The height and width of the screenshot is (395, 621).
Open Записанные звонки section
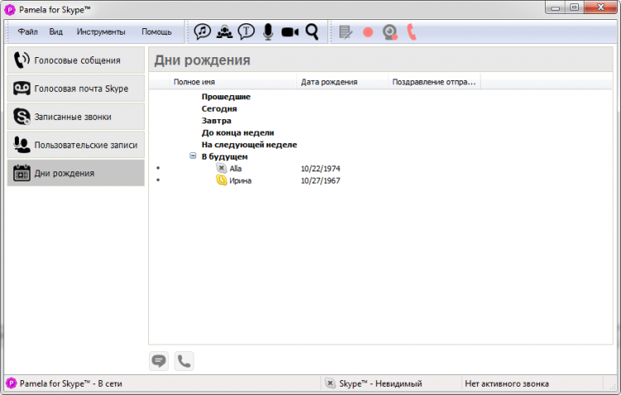(75, 117)
